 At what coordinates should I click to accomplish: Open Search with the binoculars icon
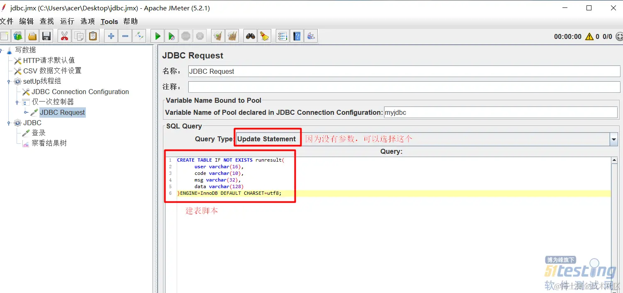tap(251, 36)
